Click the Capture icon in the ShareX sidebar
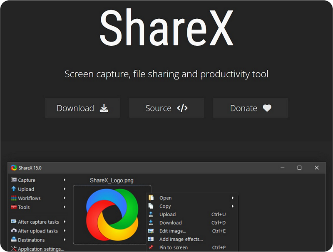This screenshot has height=252, width=333. (14, 180)
